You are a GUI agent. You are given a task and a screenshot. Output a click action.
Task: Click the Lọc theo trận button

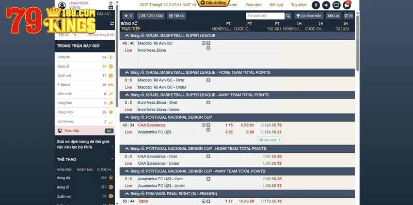click(x=309, y=16)
